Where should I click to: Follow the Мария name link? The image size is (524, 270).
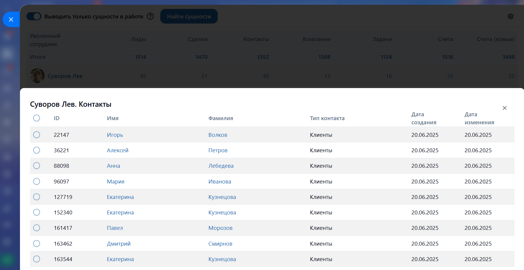116,181
